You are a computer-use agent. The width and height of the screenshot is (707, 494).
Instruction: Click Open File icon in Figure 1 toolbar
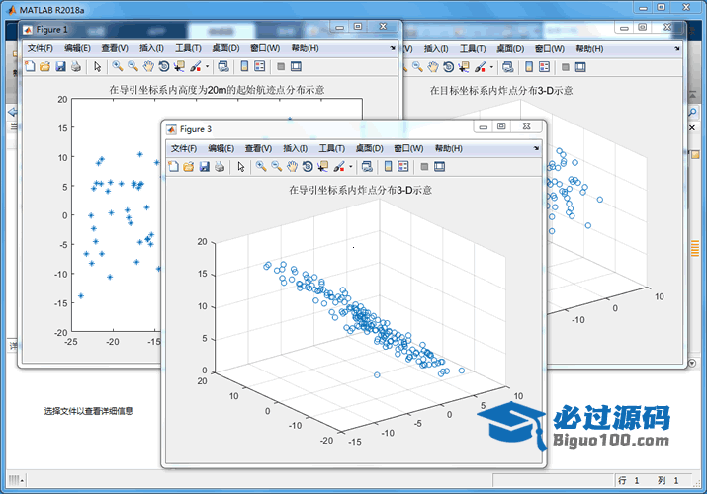click(x=44, y=66)
